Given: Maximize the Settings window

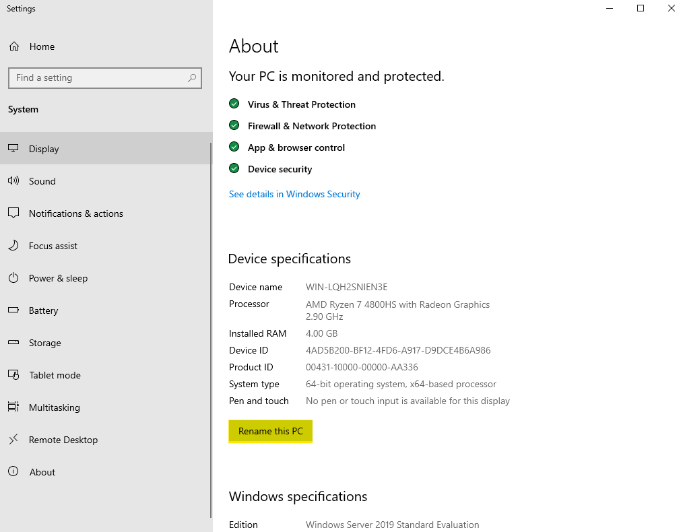Looking at the screenshot, I should click(641, 8).
